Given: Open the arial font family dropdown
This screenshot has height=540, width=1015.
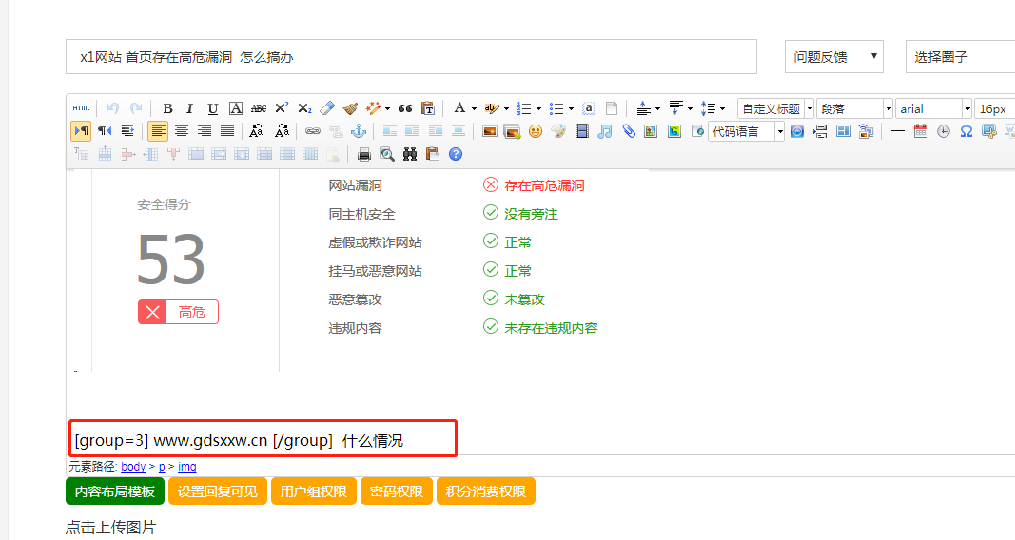Looking at the screenshot, I should click(x=932, y=108).
